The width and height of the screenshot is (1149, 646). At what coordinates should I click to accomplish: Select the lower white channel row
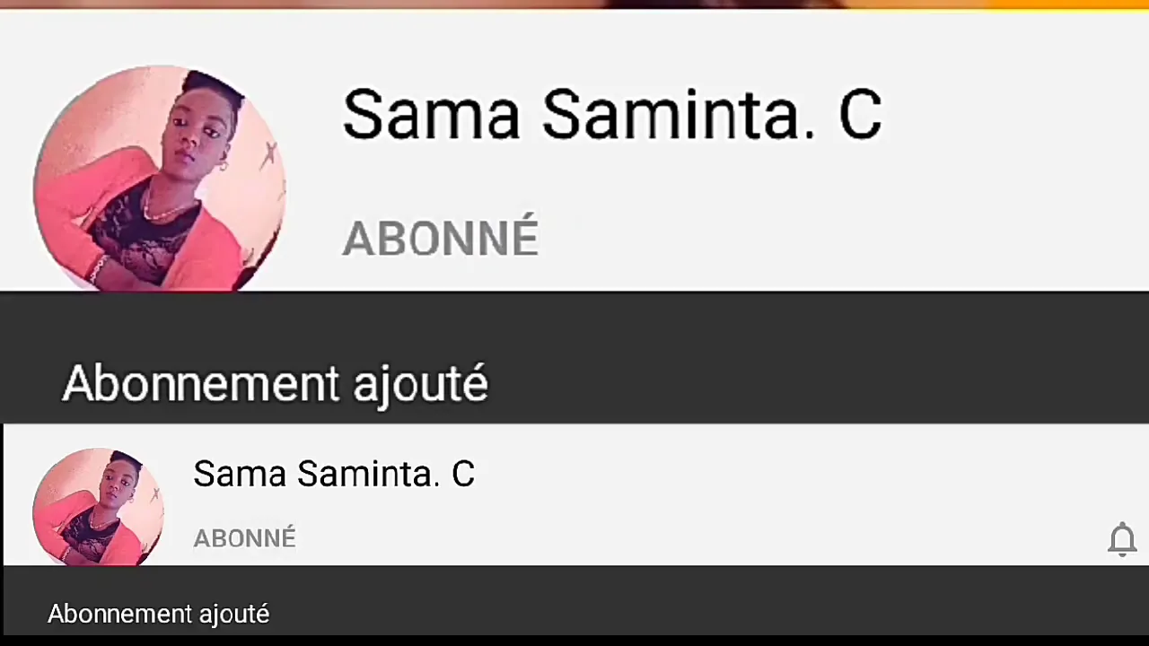[x=574, y=494]
